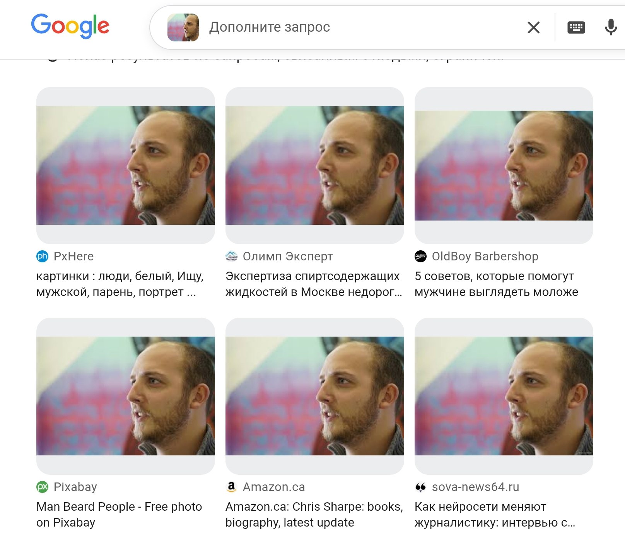
Task: Open "Amazon.ca: Chris Sharpe: books" link
Action: 314,507
